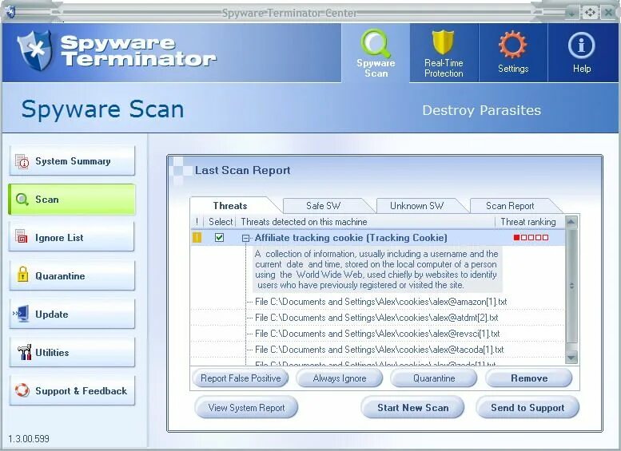Click the threat ranking indicator squares

(531, 237)
